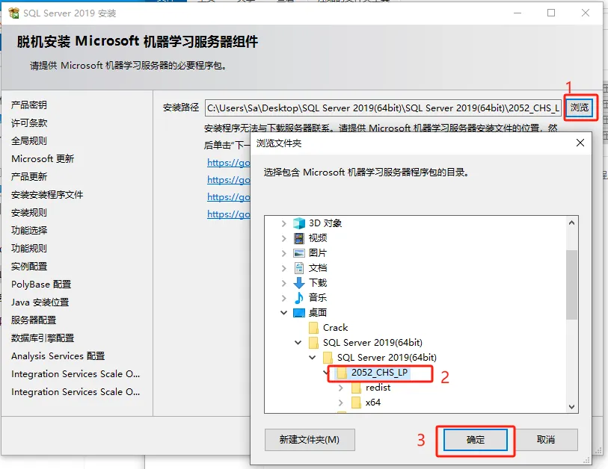Expand the redist folder node
Screen dimensions: 608x469
pos(340,388)
